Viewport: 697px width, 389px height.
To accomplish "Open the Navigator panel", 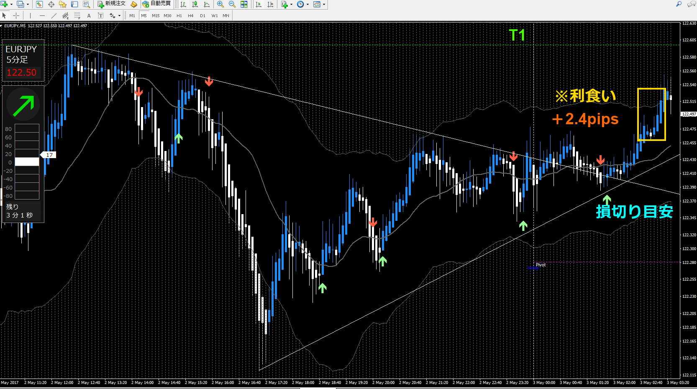I will (63, 4).
